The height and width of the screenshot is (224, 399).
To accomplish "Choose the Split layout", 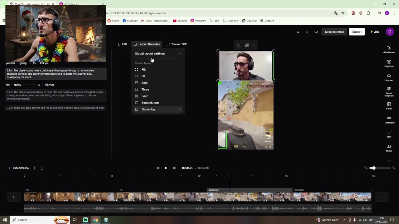I will (158, 83).
